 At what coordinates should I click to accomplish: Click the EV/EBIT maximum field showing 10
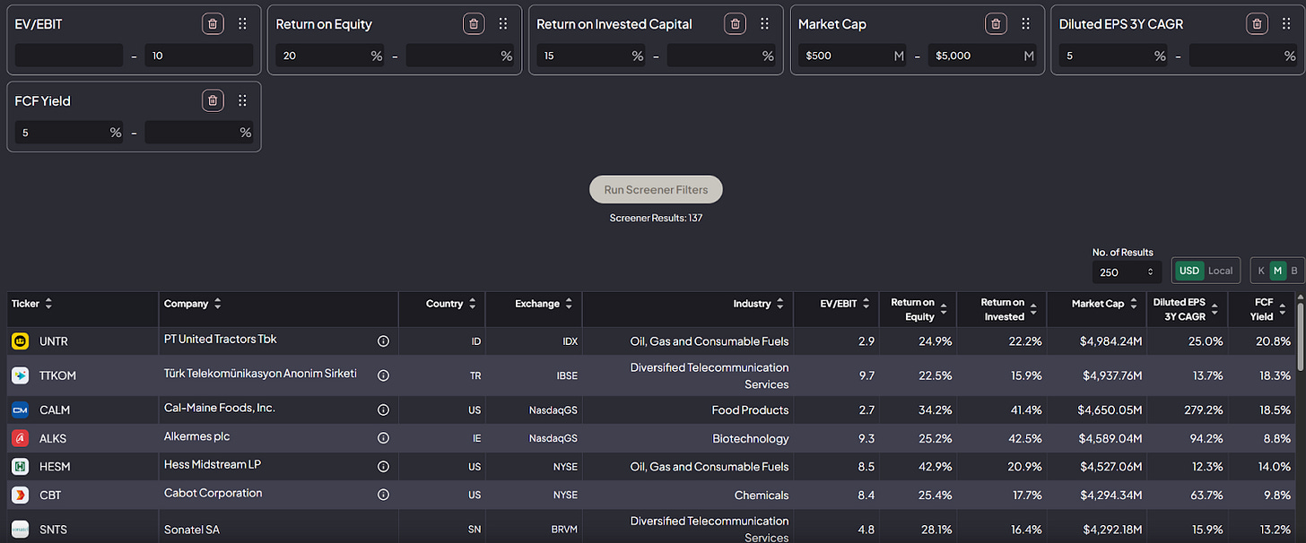tap(199, 56)
